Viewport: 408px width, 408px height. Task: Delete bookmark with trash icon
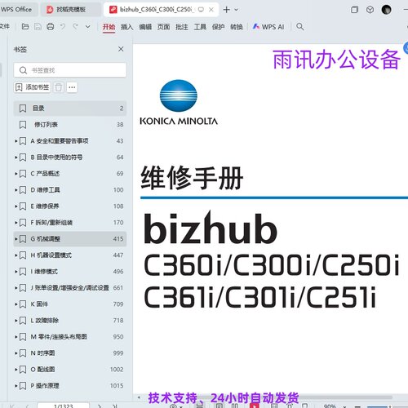58,87
